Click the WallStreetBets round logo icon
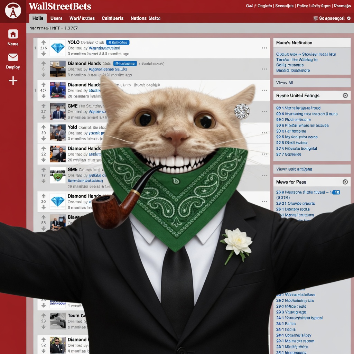Image resolution: width=354 pixels, height=354 pixels. 13,10
